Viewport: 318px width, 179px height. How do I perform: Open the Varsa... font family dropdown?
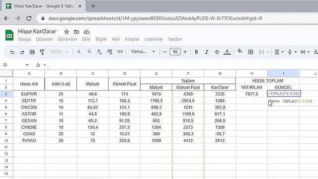(143, 52)
